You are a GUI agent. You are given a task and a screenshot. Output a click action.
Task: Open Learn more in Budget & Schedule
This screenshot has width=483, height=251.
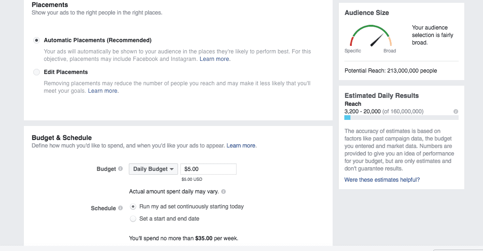click(241, 146)
